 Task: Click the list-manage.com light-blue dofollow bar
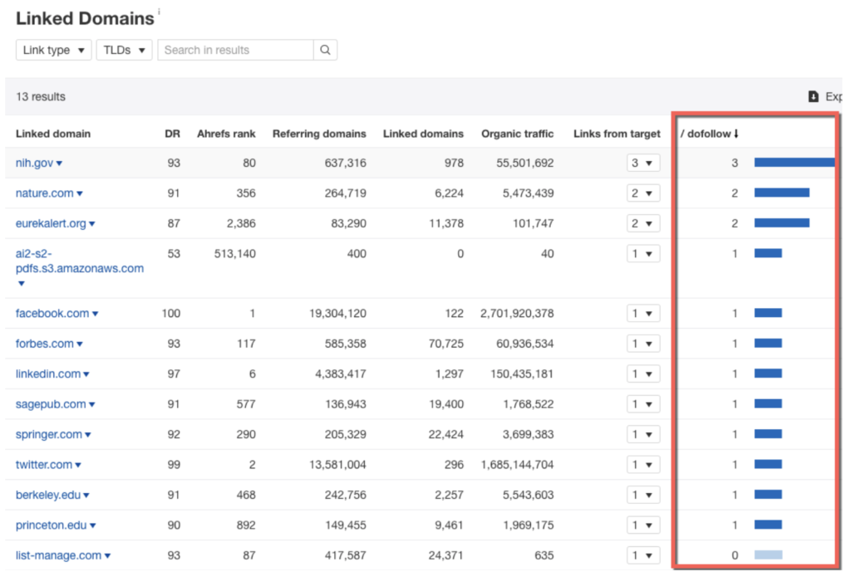[768, 554]
